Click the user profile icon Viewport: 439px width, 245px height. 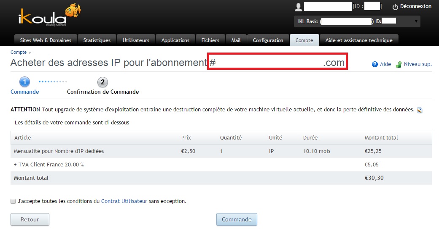tap(299, 7)
